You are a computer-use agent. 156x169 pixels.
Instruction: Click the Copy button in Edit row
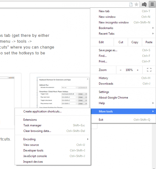coord(135,42)
